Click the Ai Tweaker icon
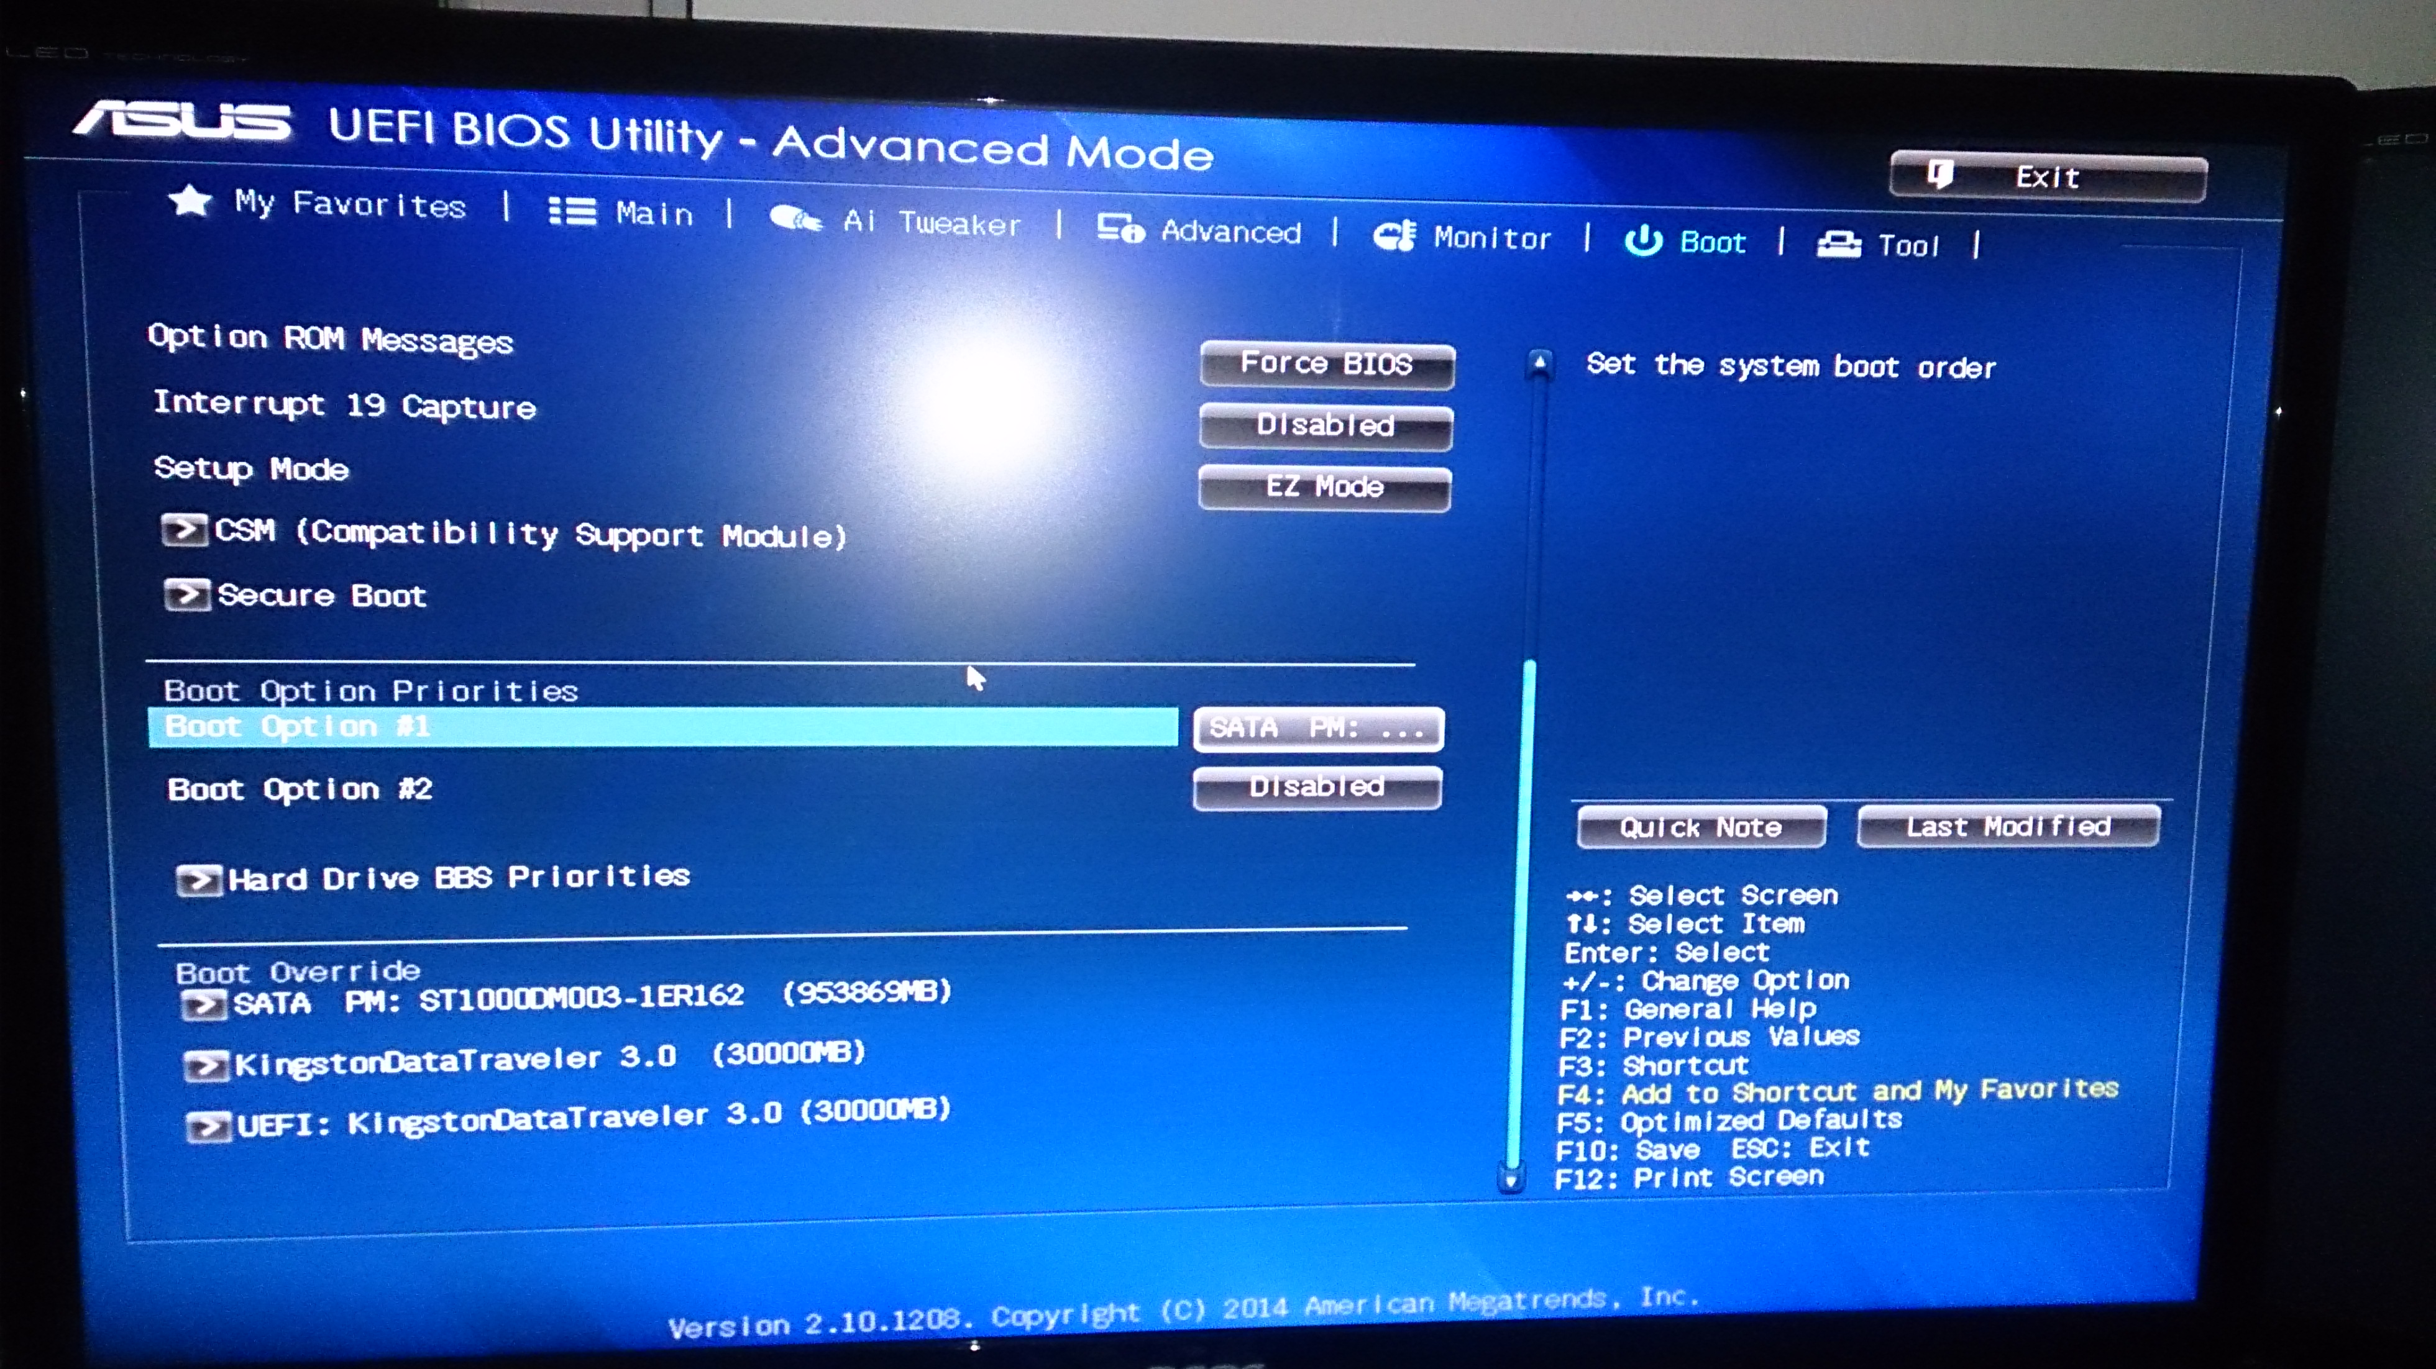 pyautogui.click(x=794, y=219)
